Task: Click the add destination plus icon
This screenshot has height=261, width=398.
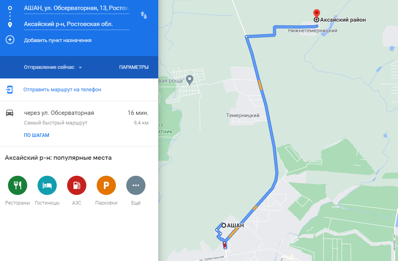Action: click(10, 40)
